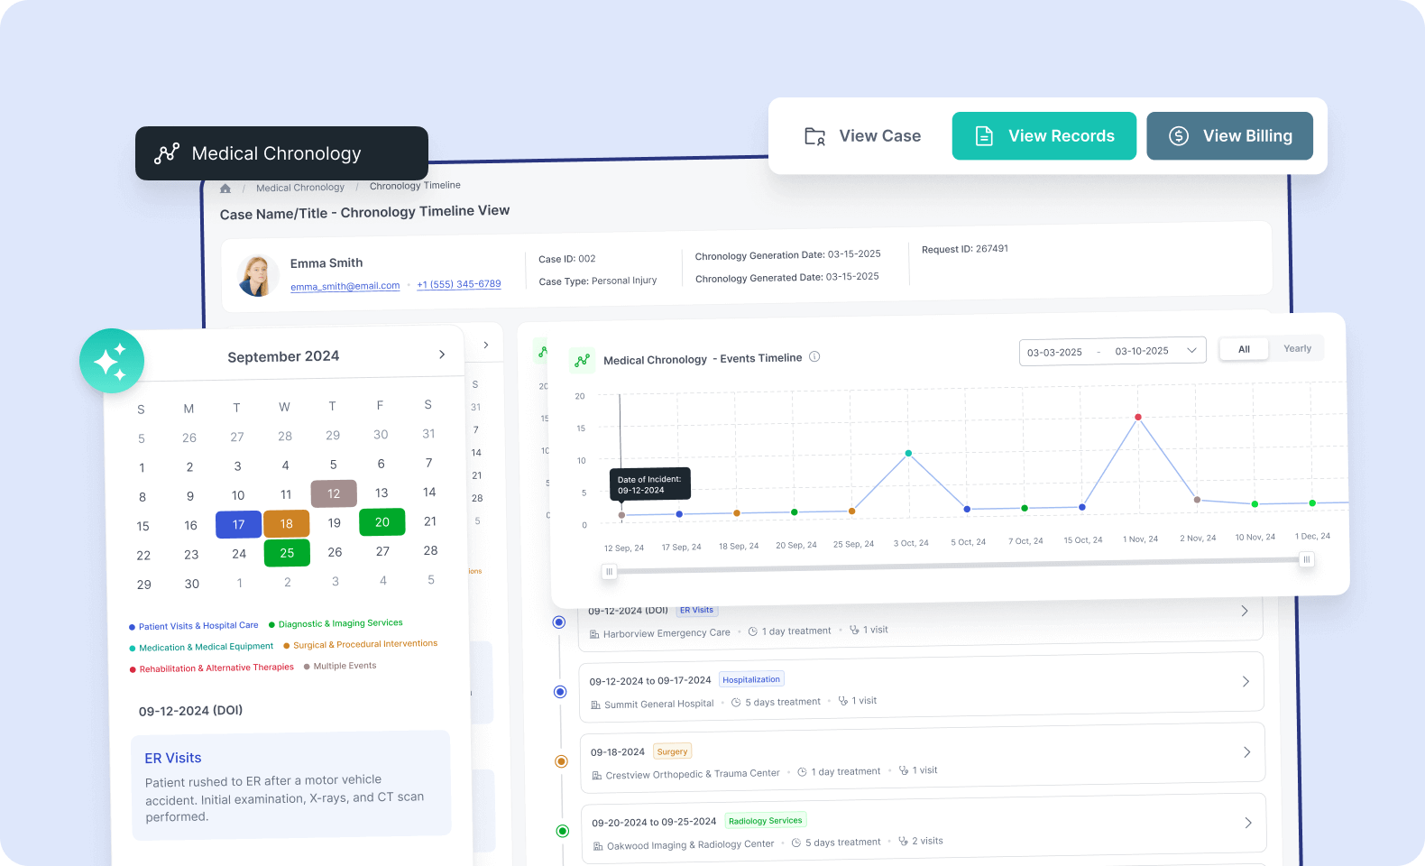Select the green Radiology Services timeline marker
The image size is (1425, 866).
pyautogui.click(x=563, y=831)
